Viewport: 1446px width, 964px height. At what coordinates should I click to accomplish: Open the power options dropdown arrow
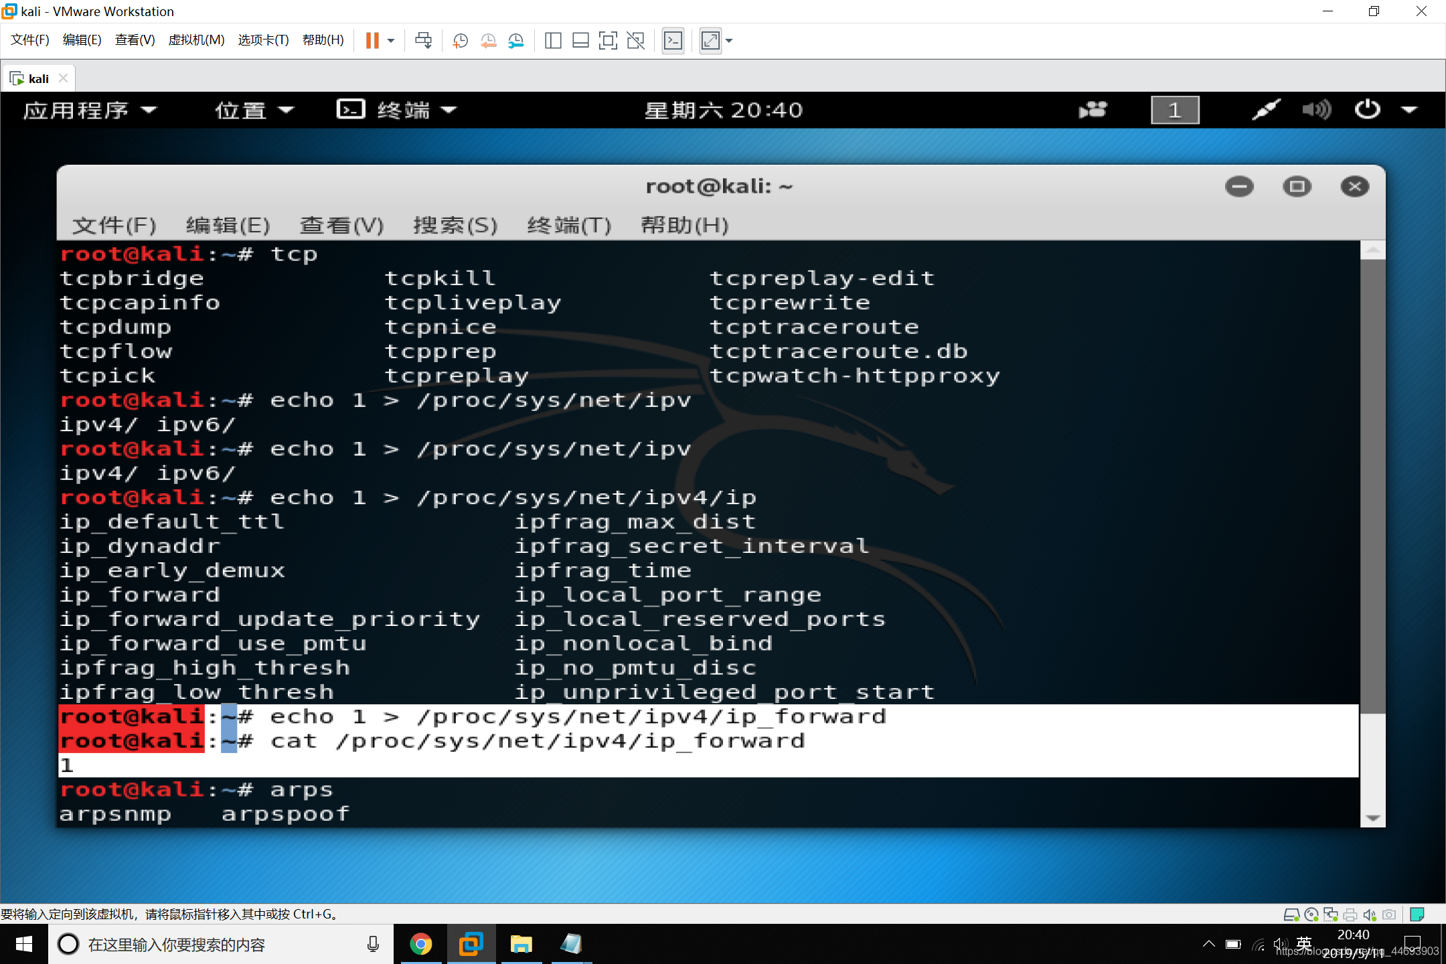point(392,41)
